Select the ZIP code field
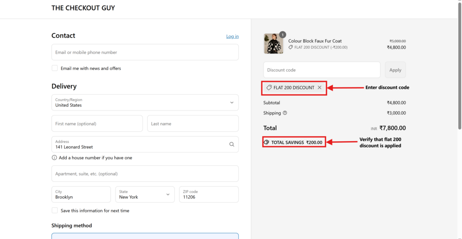462x239 pixels. (x=208, y=194)
